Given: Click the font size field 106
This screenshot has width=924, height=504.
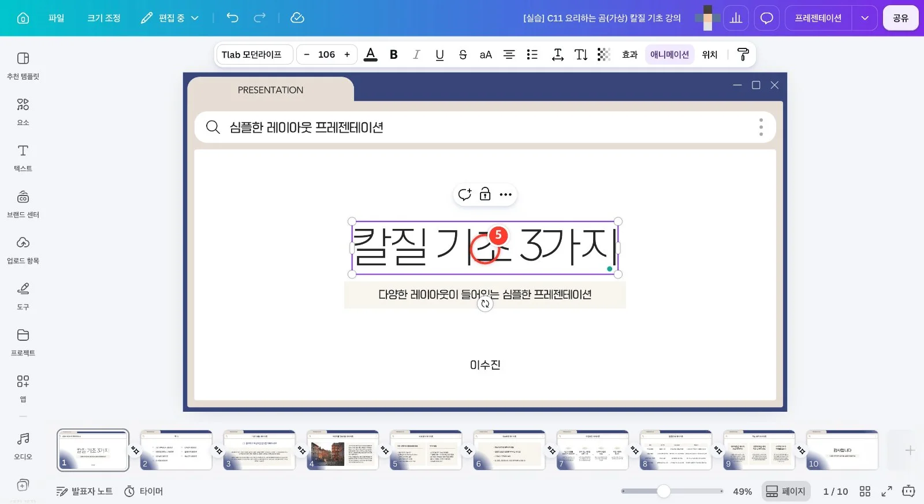Looking at the screenshot, I should pos(326,55).
